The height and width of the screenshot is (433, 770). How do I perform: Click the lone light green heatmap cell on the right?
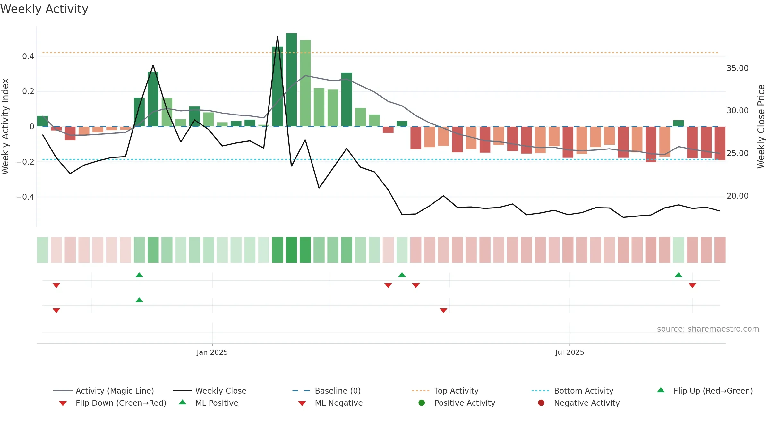pyautogui.click(x=679, y=250)
